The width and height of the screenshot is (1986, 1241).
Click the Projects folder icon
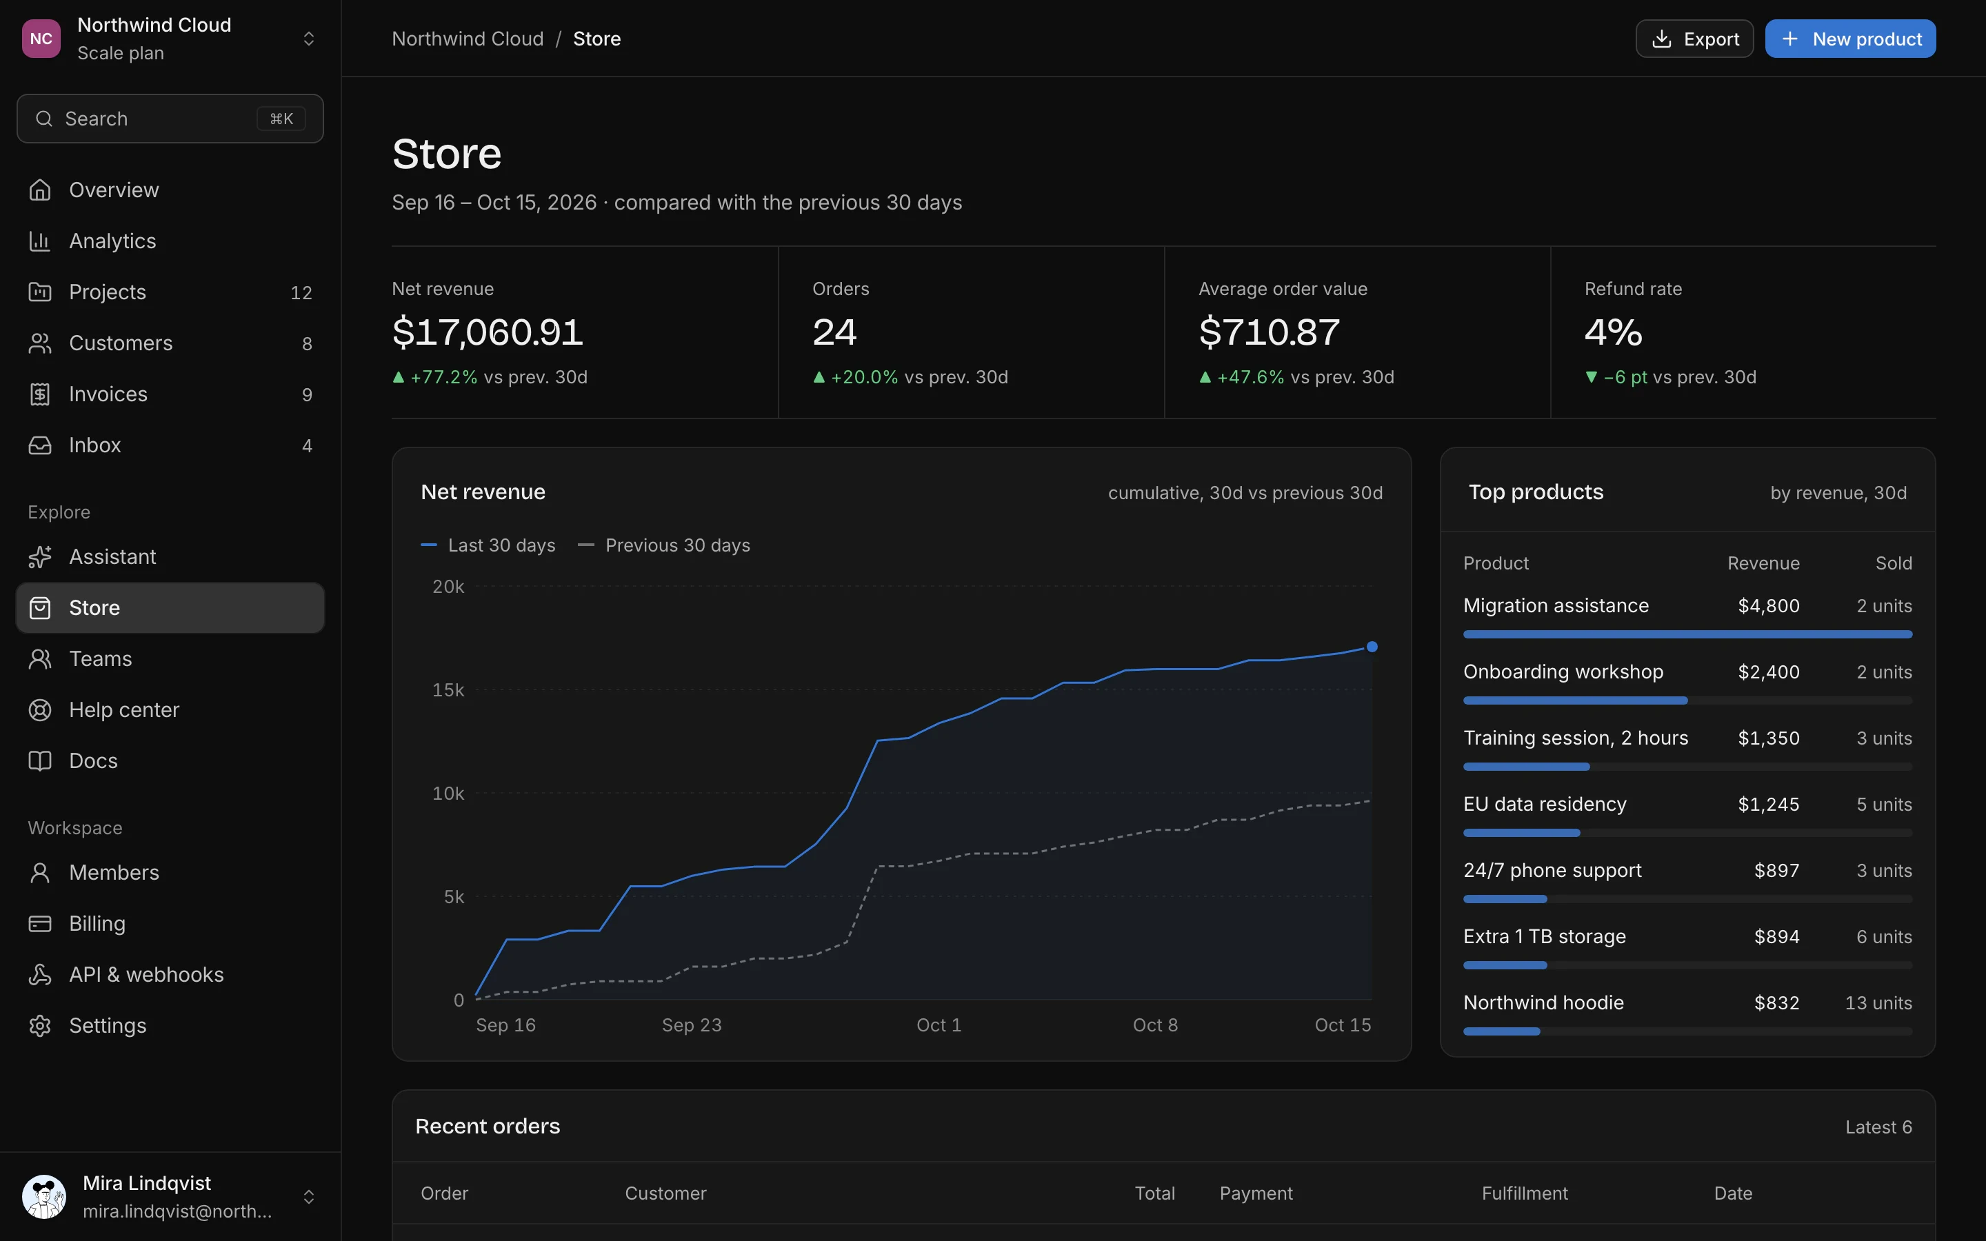[39, 292]
